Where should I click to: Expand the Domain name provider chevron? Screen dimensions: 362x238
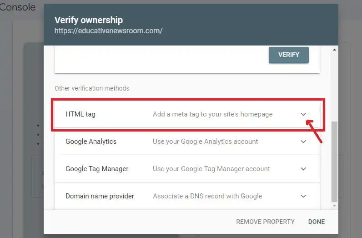pyautogui.click(x=303, y=196)
